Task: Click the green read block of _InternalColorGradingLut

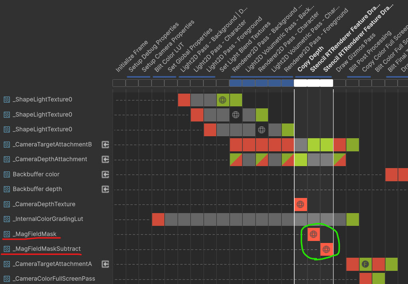Action: click(353, 219)
